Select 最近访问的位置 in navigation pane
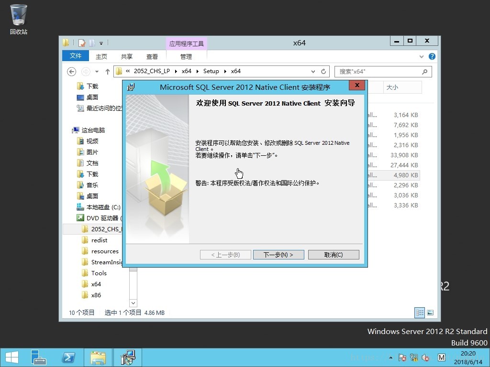This screenshot has height=367, width=490. click(x=100, y=108)
